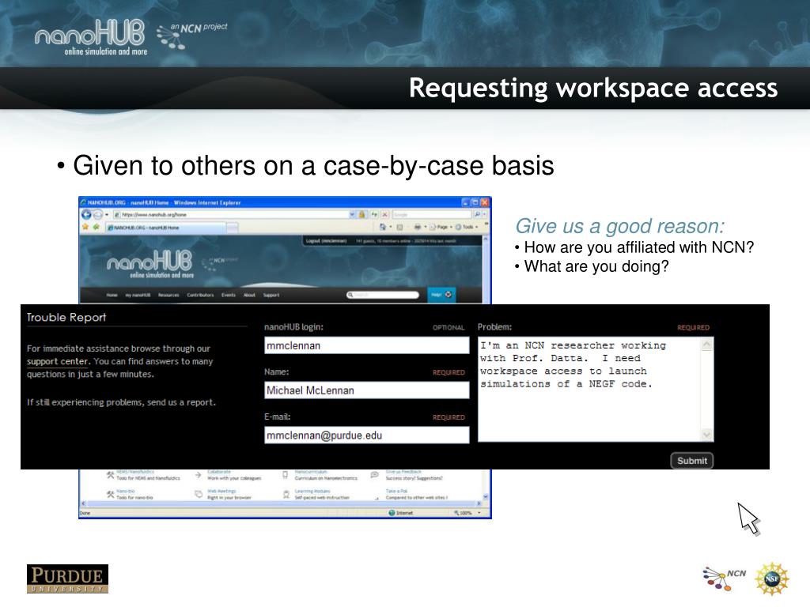
Task: Open the Resources nav item
Action: click(x=168, y=296)
